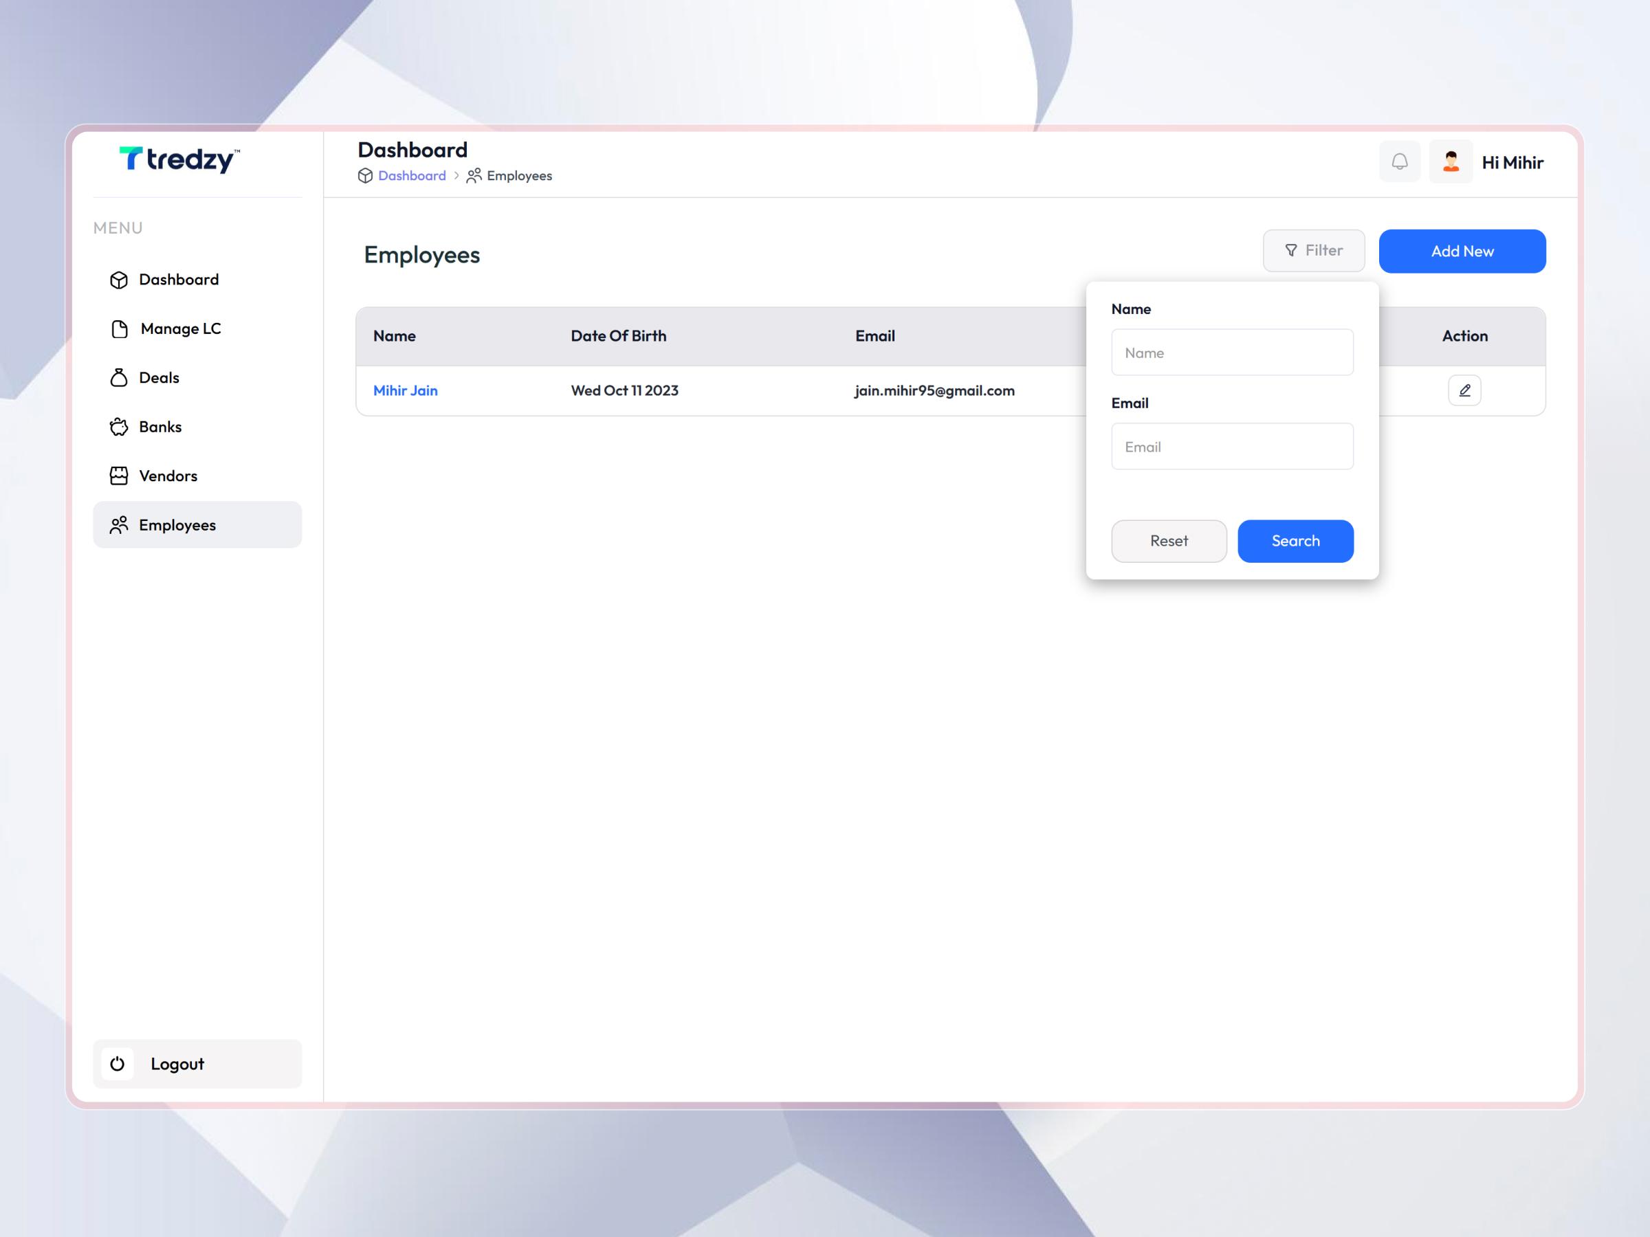
Task: Click inside the Email filter input
Action: [1231, 446]
